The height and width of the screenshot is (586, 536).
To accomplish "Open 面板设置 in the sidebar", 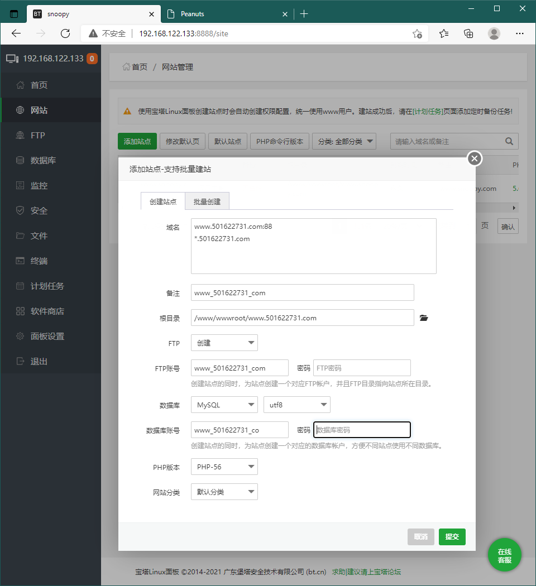I will point(51,337).
